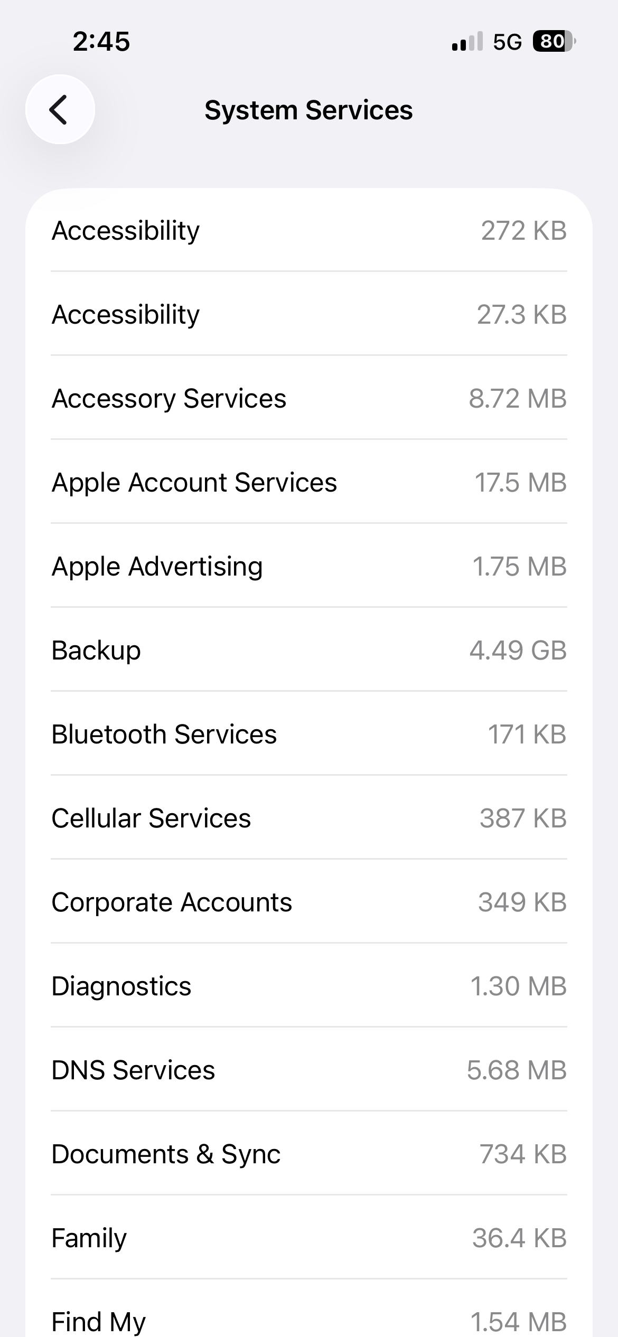
Task: Tap the Accessory Services row
Action: pos(309,398)
